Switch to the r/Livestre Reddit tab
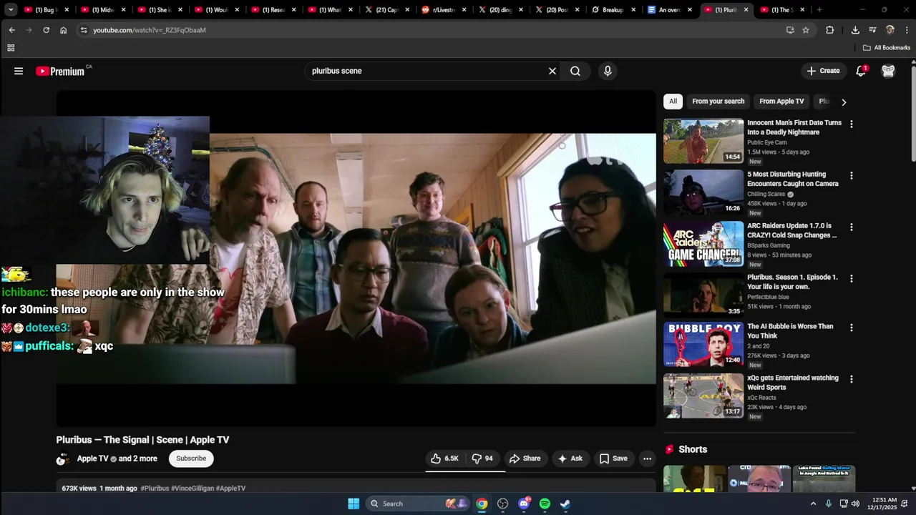This screenshot has width=916, height=515. pyautogui.click(x=444, y=10)
